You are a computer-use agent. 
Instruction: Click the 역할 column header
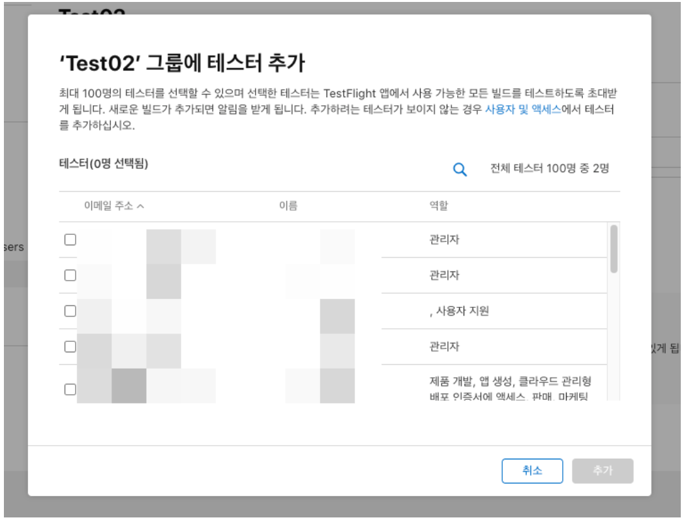pyautogui.click(x=438, y=206)
